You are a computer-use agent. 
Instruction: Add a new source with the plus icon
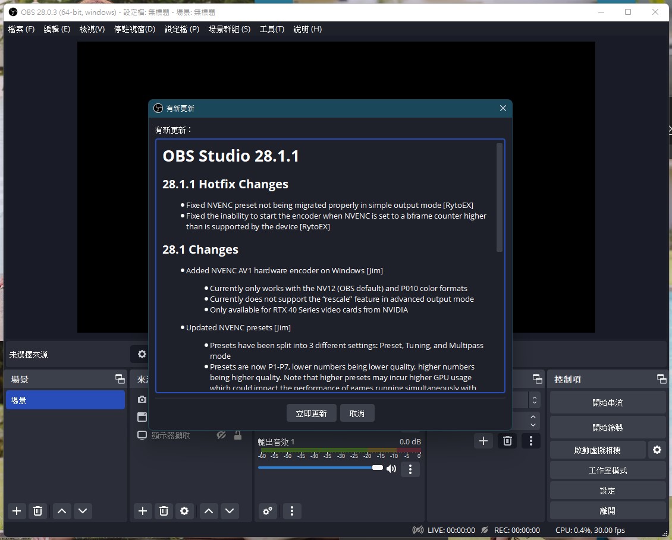(142, 511)
